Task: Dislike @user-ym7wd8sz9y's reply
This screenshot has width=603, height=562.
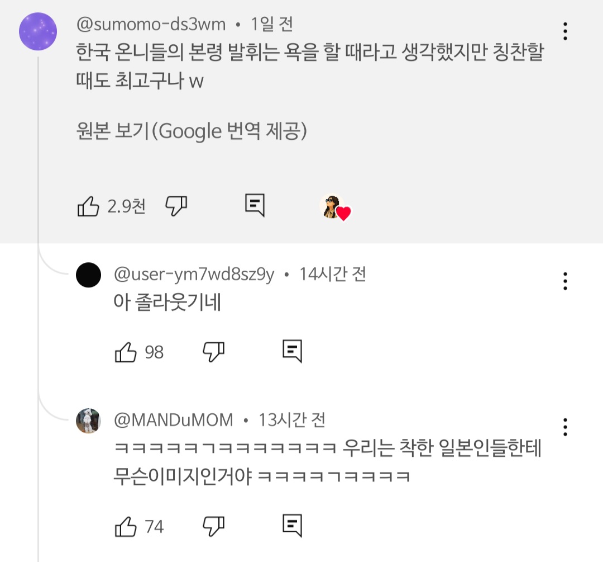Action: (x=214, y=351)
